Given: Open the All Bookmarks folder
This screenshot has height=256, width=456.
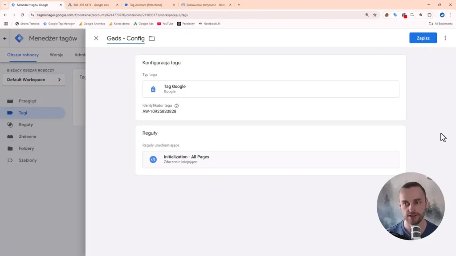Looking at the screenshot, I should tap(440, 24).
